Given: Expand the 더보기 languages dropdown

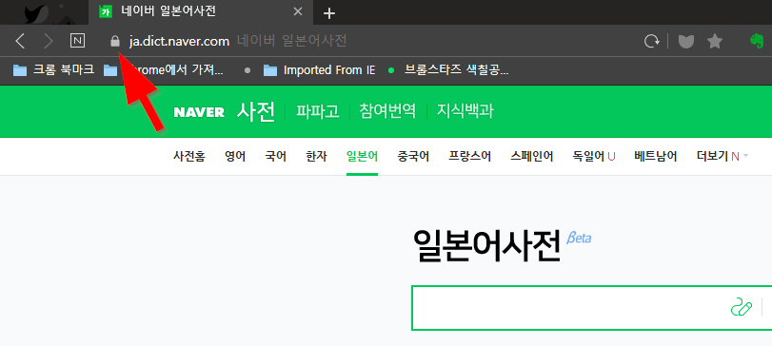Looking at the screenshot, I should (x=723, y=157).
